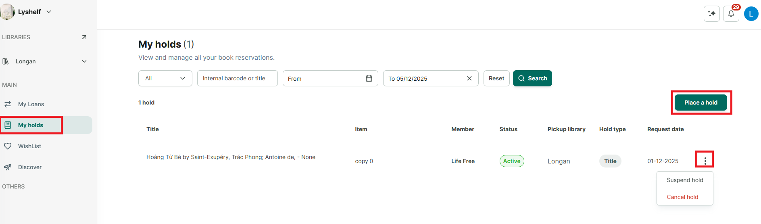Open notifications bell with 29 badge

coord(731,14)
